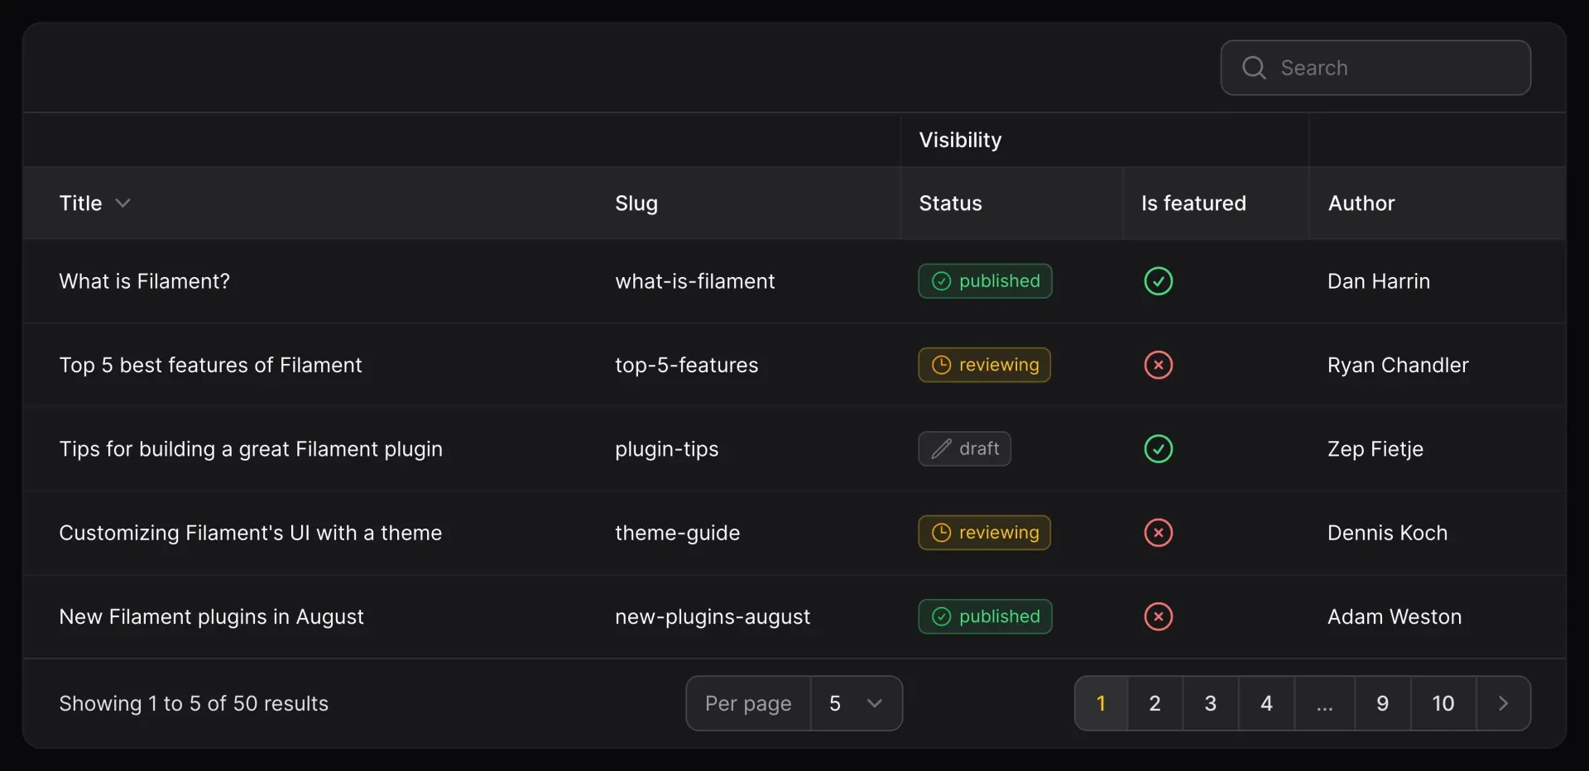Viewport: 1589px width, 771px height.
Task: Click reviewing badge for top-5-features
Action: click(x=984, y=365)
